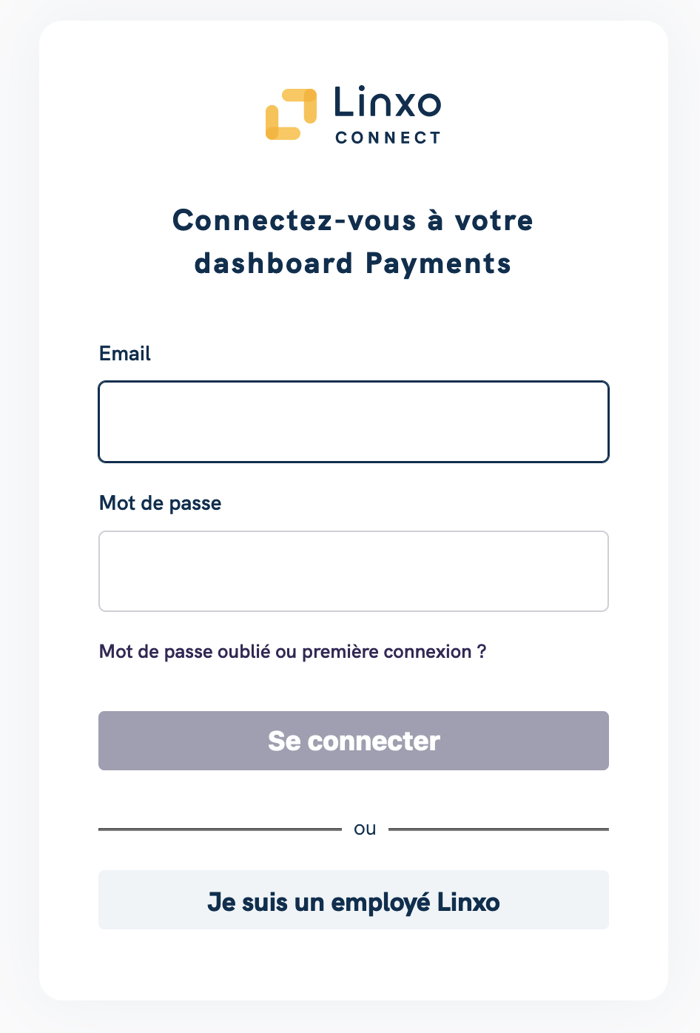Click the "ou" separator text
The width and height of the screenshot is (700, 1033).
coord(365,829)
